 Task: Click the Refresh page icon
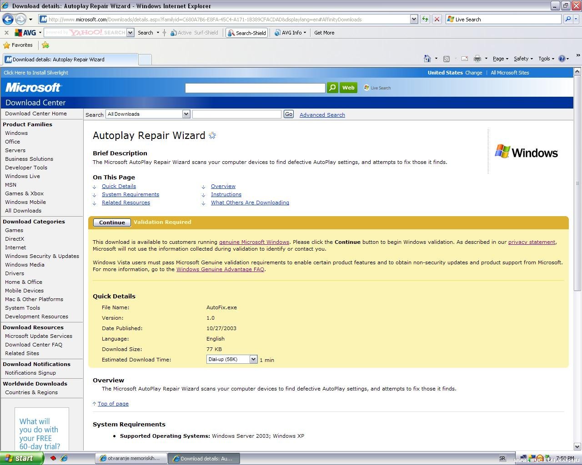(x=425, y=19)
